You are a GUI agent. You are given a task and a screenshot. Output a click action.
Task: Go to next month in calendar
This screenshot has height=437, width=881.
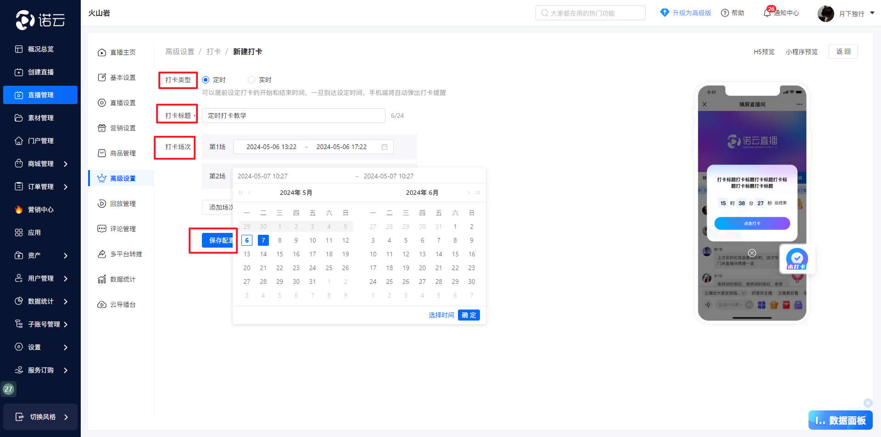click(x=468, y=193)
